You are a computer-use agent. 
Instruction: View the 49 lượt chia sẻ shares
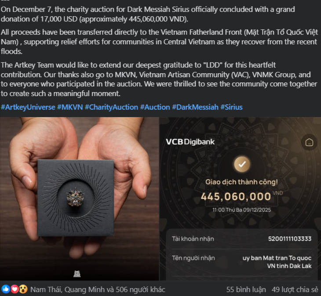tap(295, 289)
